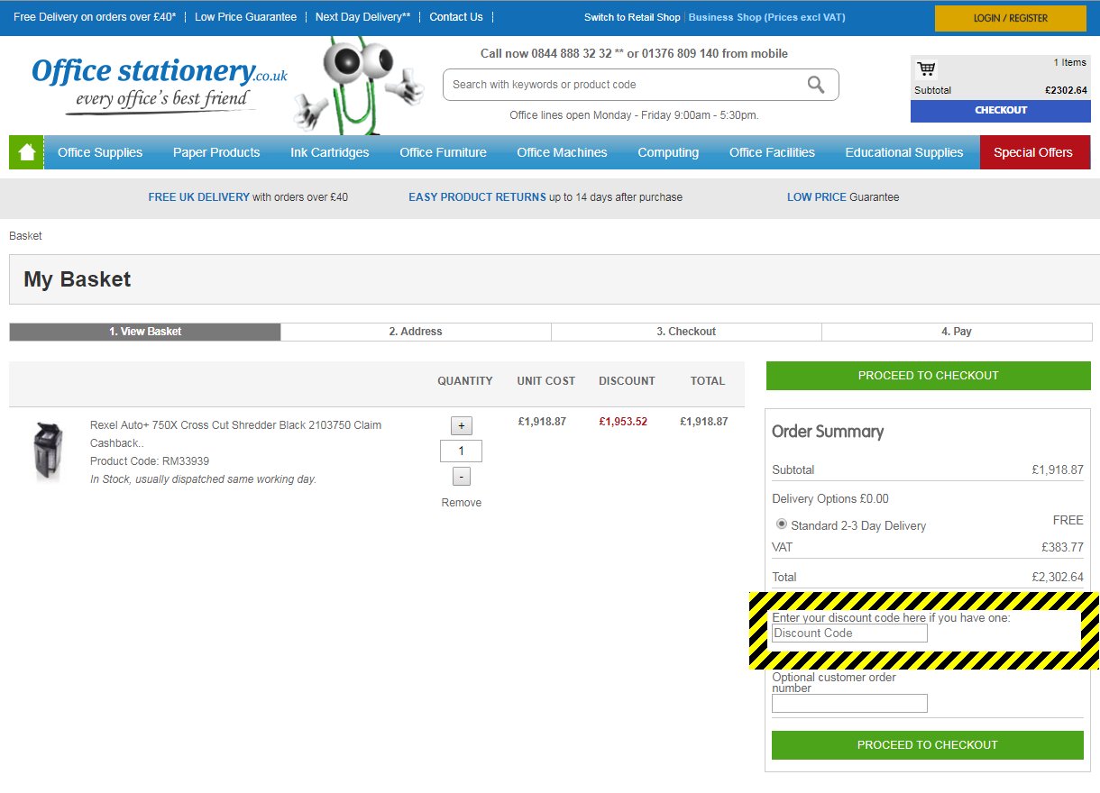The height and width of the screenshot is (793, 1100).
Task: Open Office Machines menu
Action: point(562,152)
